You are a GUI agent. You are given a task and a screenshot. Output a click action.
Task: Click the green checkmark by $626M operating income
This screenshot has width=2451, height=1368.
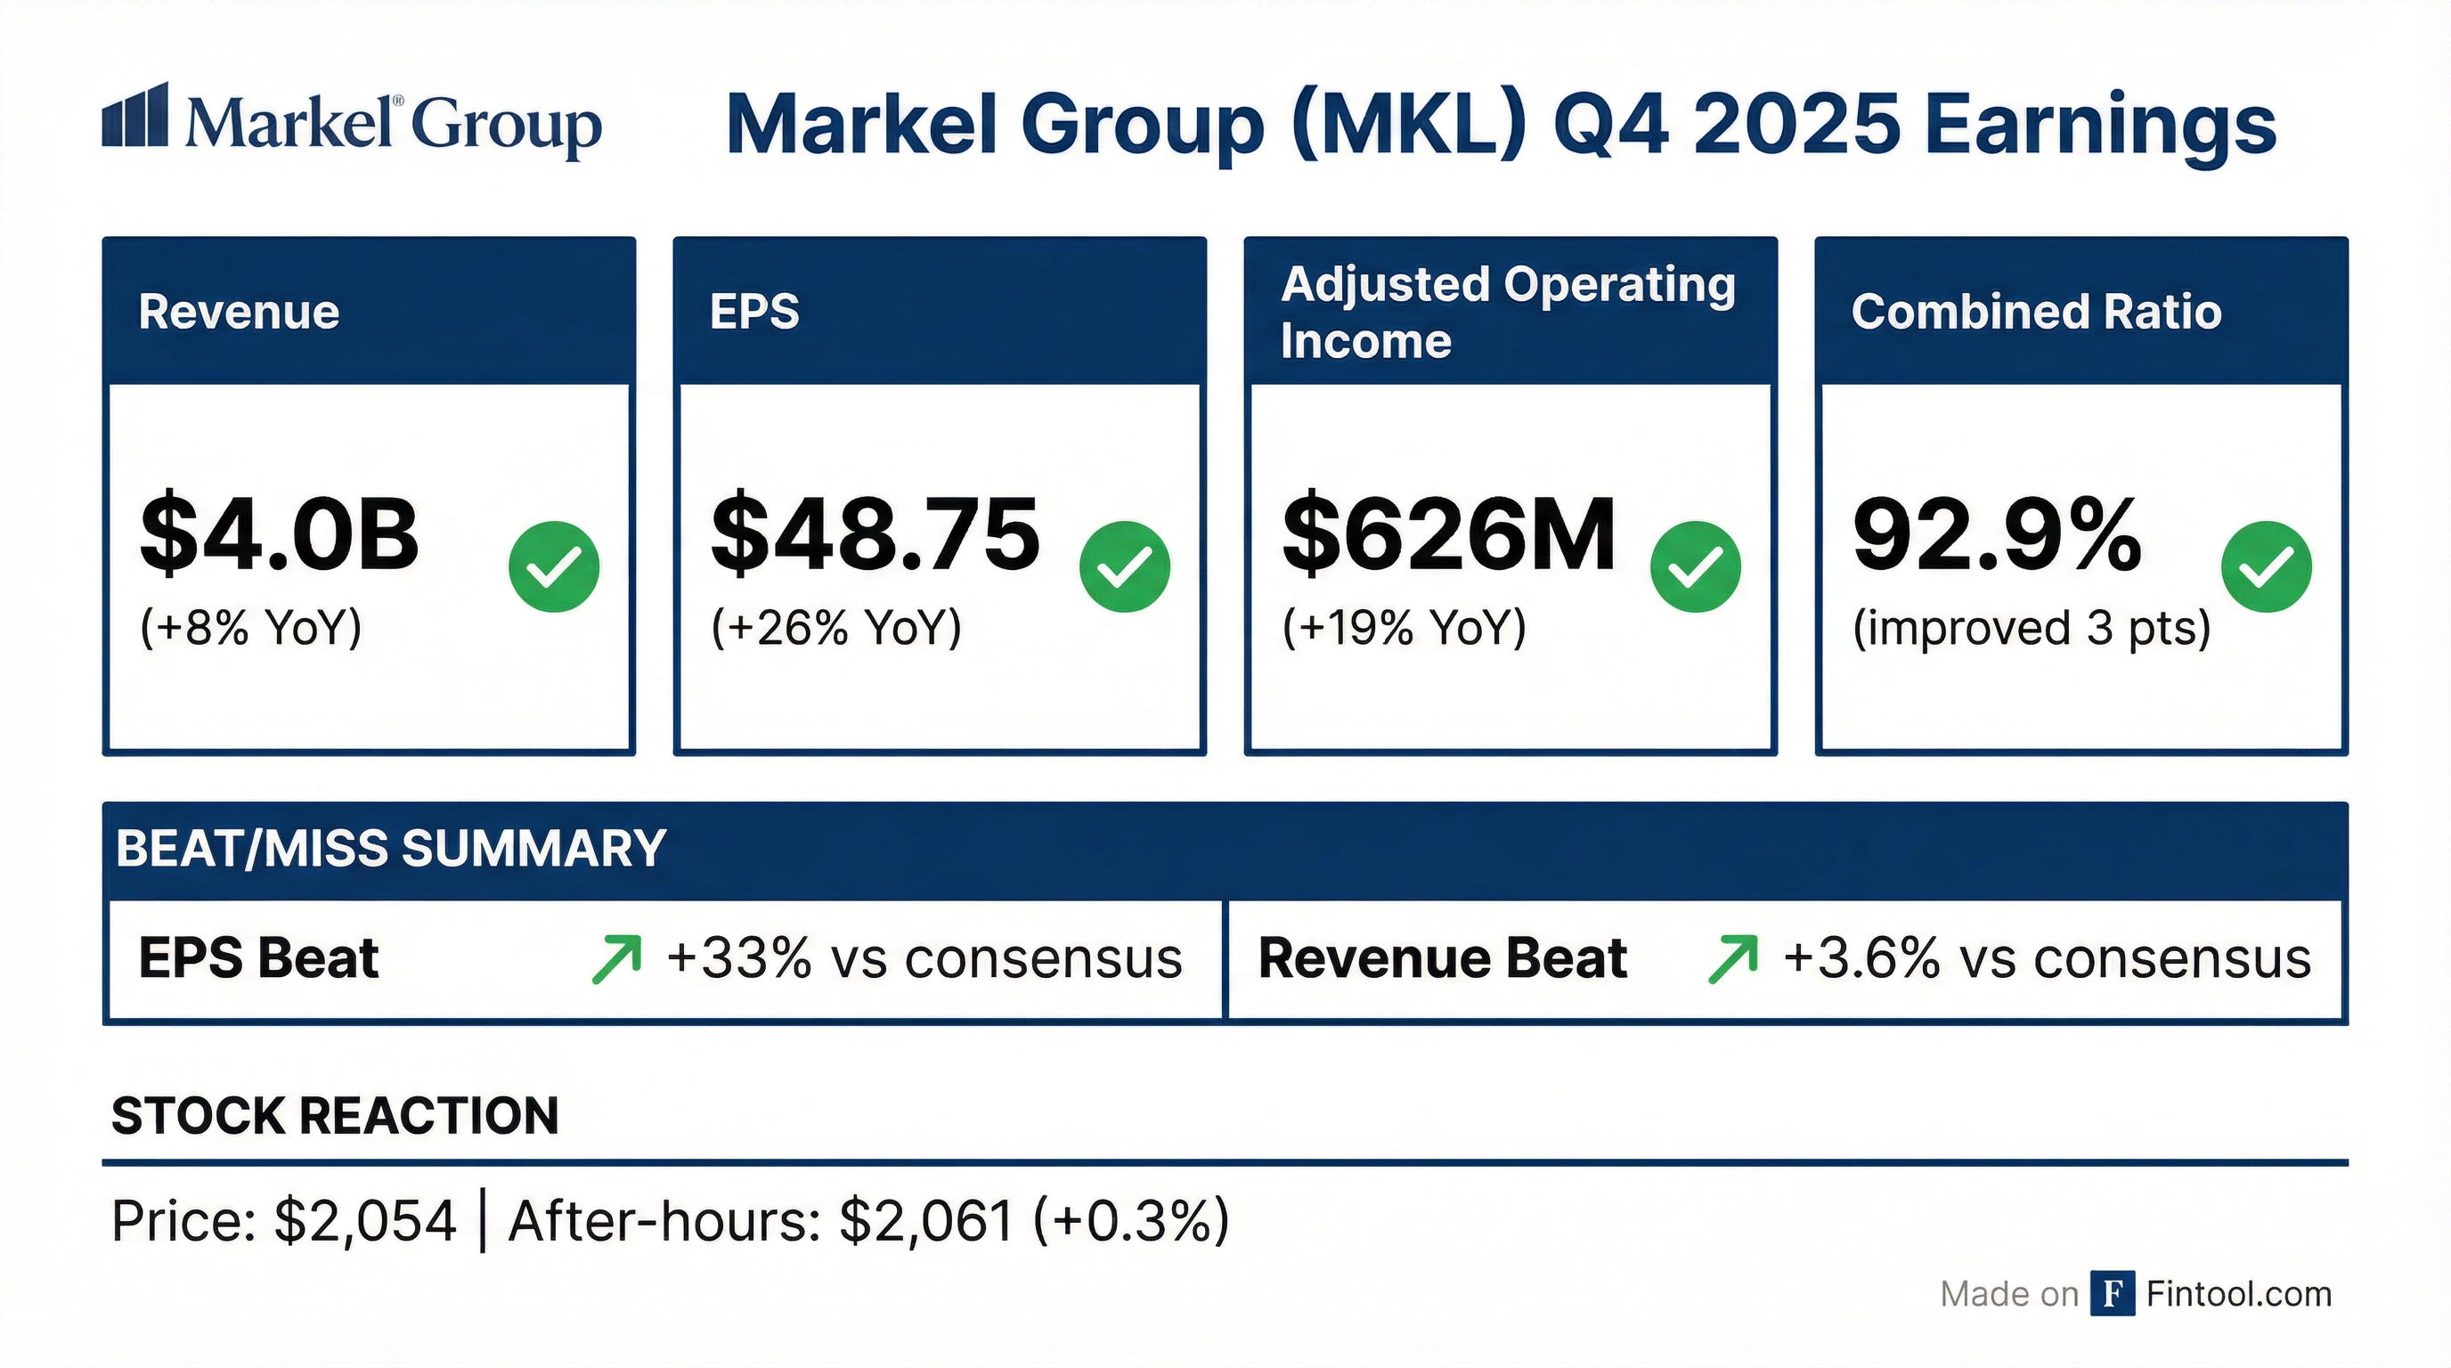[x=1696, y=567]
